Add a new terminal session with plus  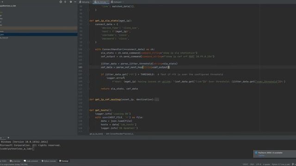8,138
